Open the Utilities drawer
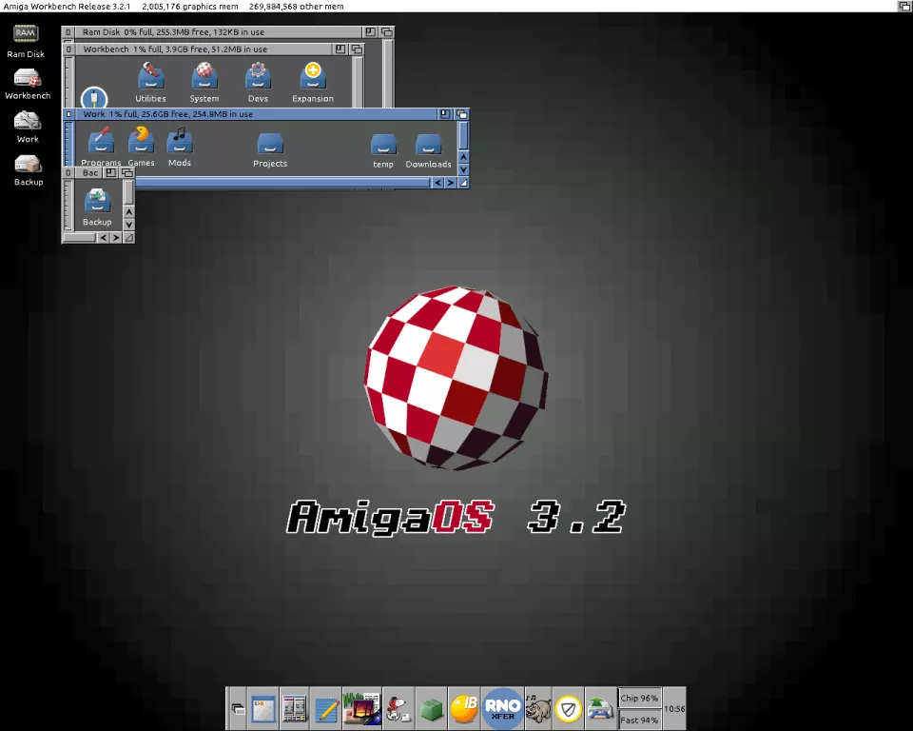The width and height of the screenshot is (913, 731). (150, 76)
